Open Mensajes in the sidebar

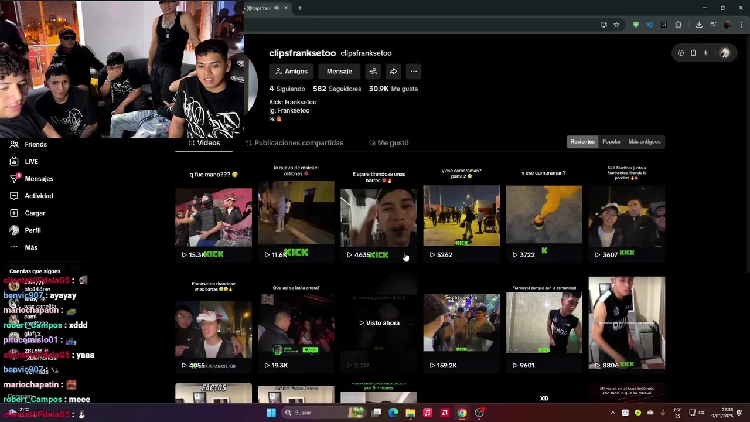[x=32, y=178]
